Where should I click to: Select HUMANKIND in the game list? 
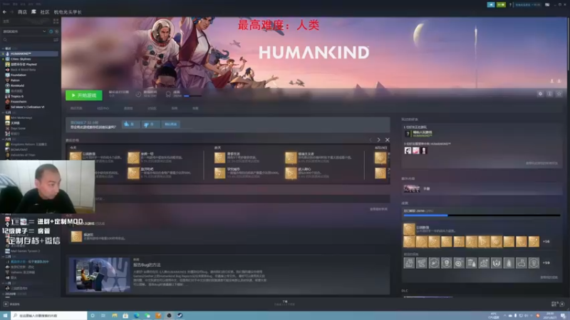31,54
